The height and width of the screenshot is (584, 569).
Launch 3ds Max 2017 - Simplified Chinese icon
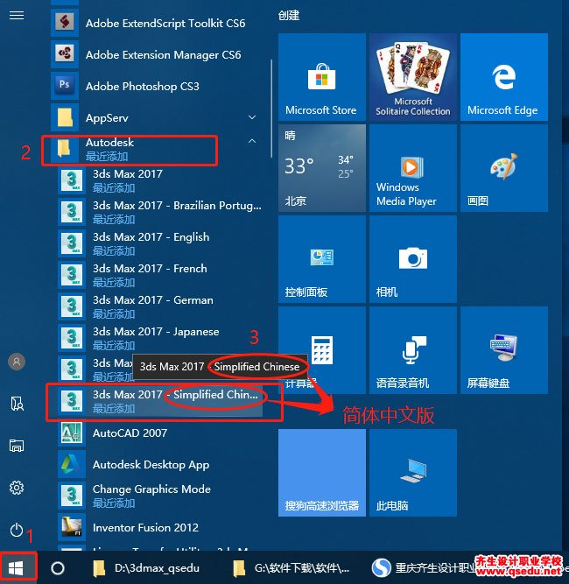(x=72, y=401)
